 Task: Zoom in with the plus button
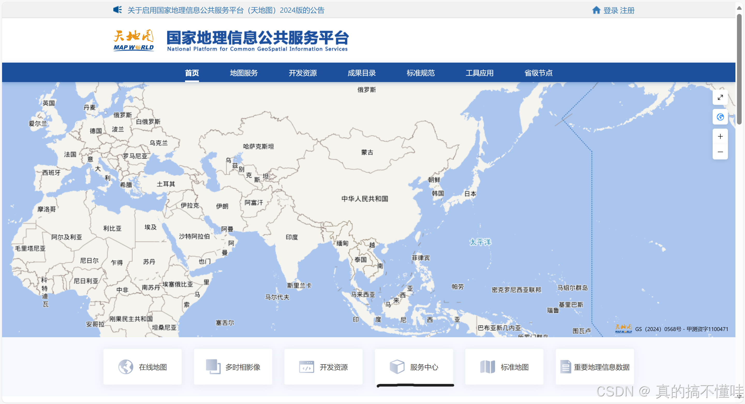point(720,136)
